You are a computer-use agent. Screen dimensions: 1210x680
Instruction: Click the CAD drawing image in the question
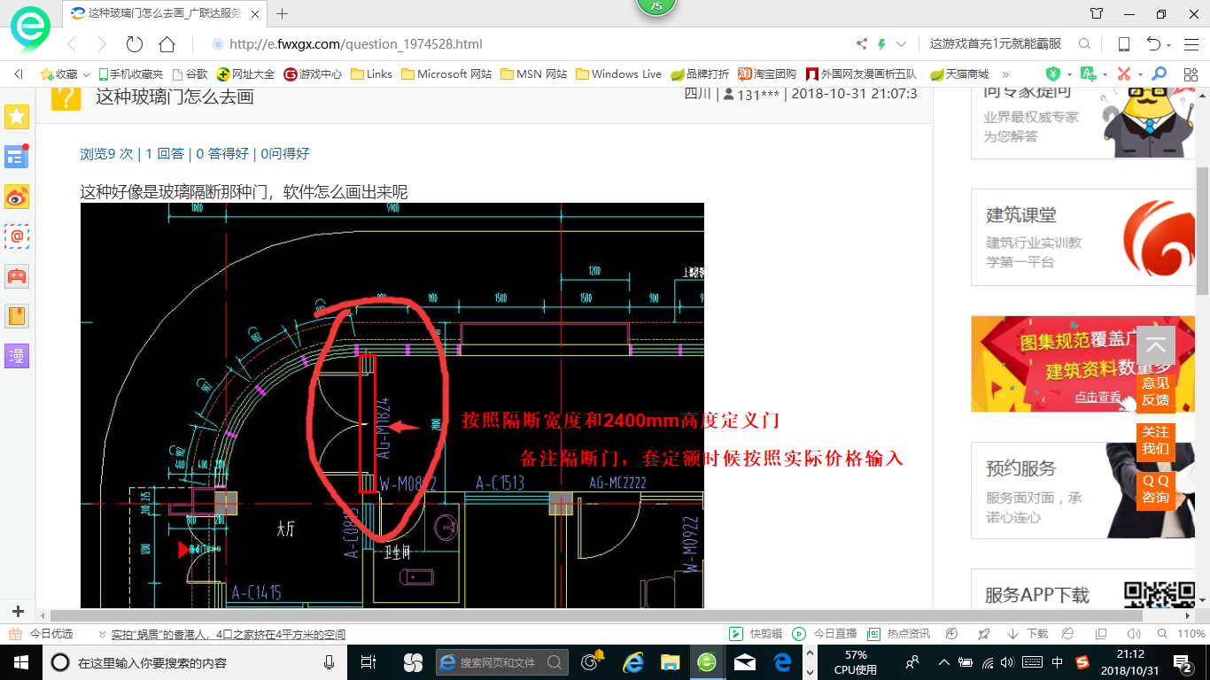click(x=392, y=406)
